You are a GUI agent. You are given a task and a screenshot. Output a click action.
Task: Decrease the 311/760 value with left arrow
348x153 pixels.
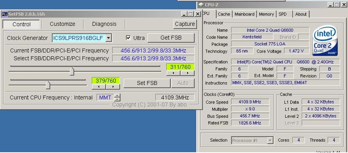pos(173,73)
